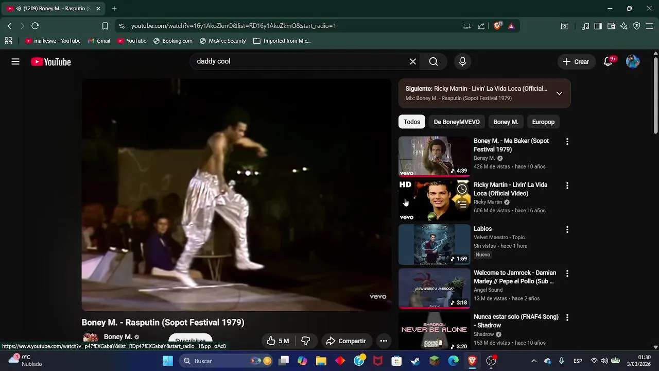Screen dimensions: 659x371
Task: Open Brave Wallet icon
Action: tap(611, 26)
